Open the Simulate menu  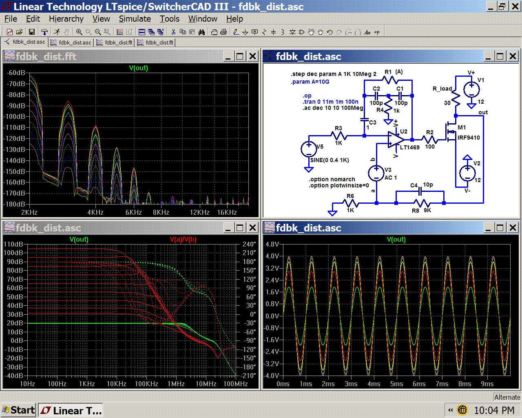click(x=135, y=19)
